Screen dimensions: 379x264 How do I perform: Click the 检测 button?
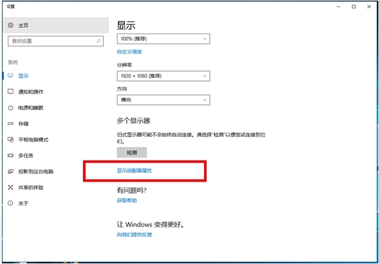coord(132,153)
